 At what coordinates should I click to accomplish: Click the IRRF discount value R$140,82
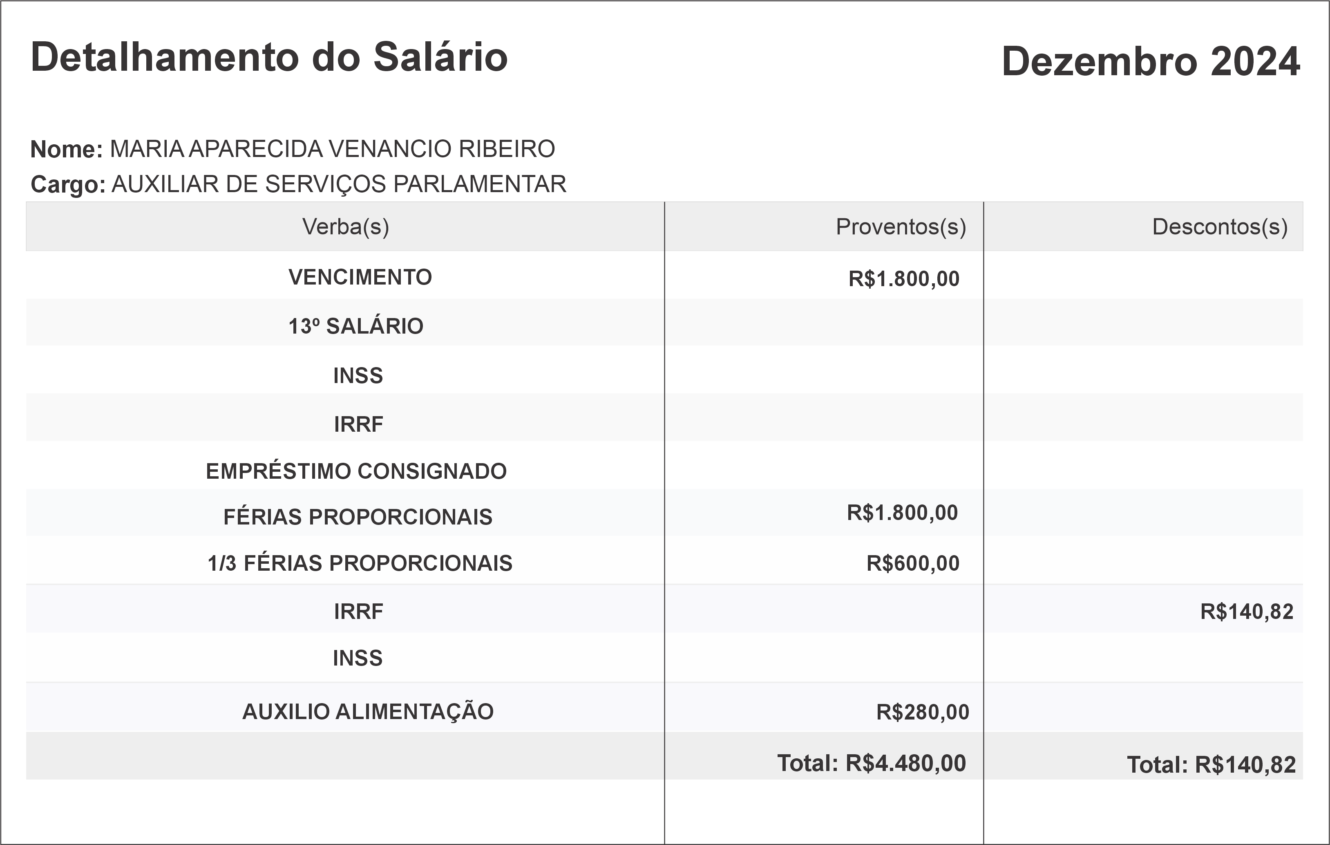pyautogui.click(x=1247, y=611)
